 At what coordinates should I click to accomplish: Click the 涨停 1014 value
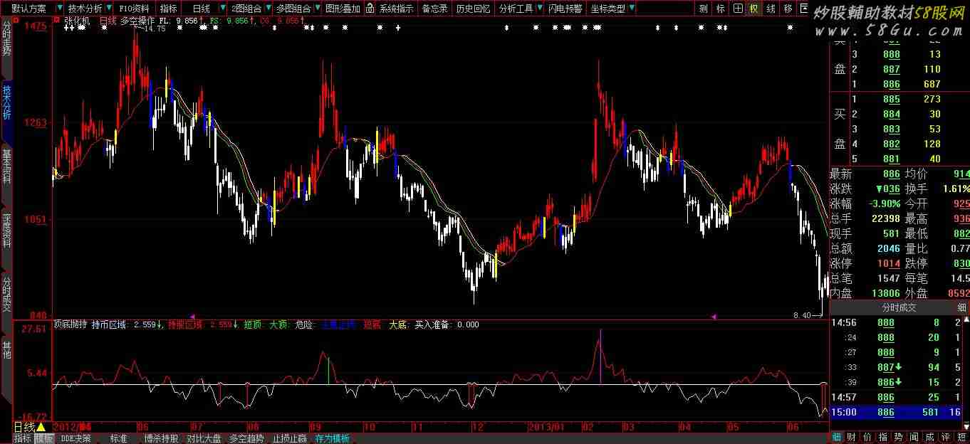tap(888, 263)
